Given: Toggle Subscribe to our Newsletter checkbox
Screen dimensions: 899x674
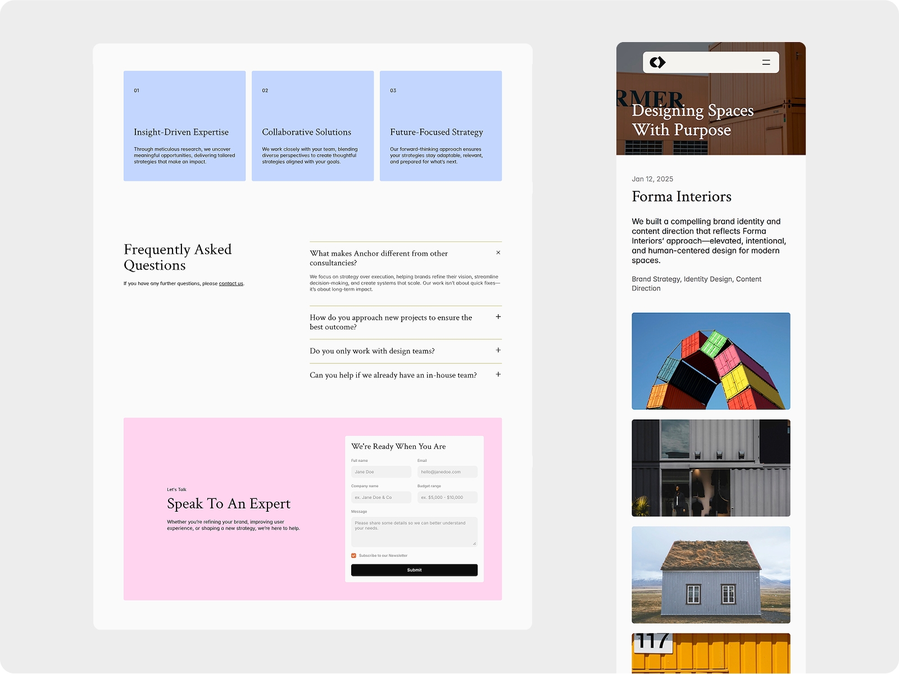Looking at the screenshot, I should [x=354, y=555].
